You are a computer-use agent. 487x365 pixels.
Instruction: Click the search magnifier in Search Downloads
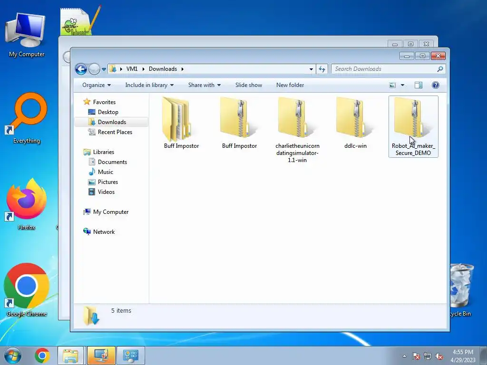[x=440, y=69]
